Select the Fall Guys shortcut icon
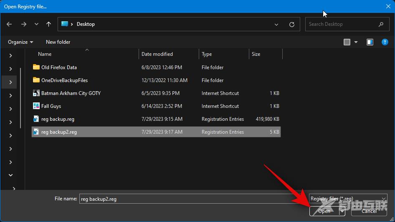 coord(36,106)
